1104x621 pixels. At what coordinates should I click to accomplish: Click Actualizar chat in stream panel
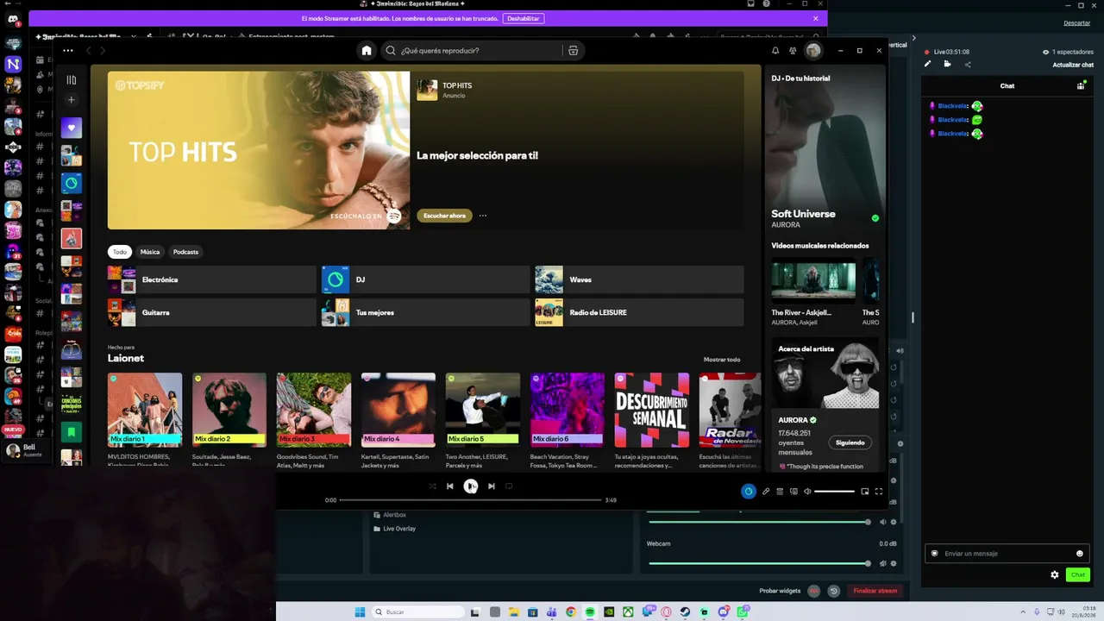click(1073, 65)
